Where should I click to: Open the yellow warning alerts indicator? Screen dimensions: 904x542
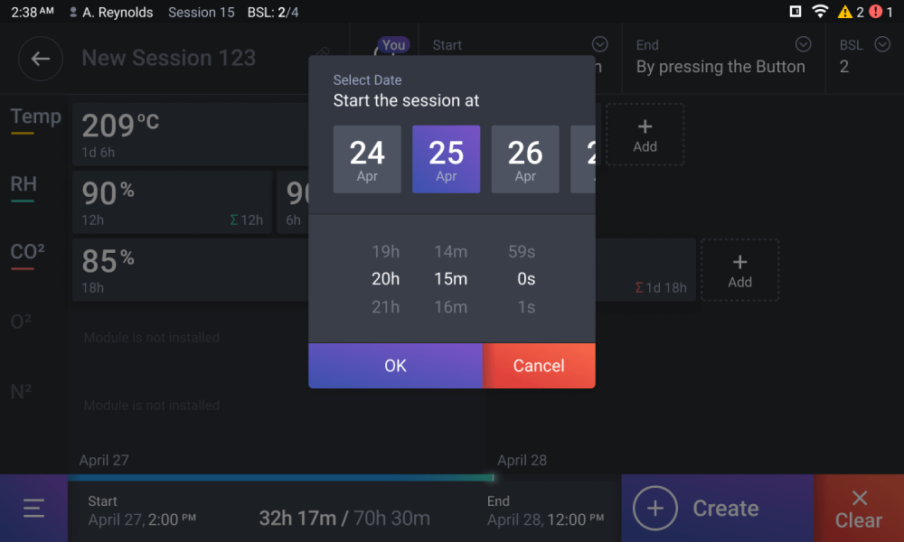pyautogui.click(x=851, y=12)
